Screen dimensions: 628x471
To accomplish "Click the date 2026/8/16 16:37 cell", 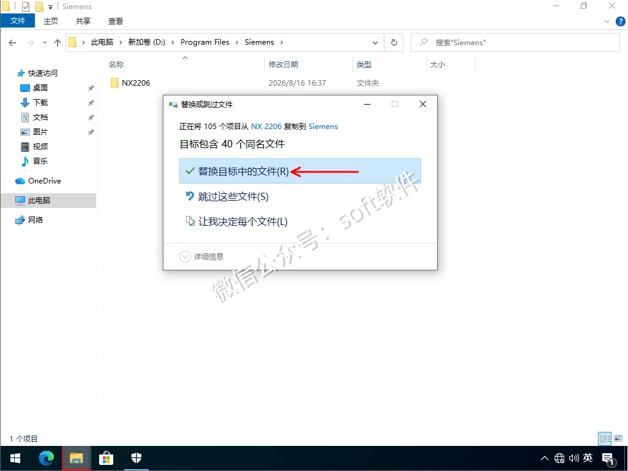I will (x=297, y=83).
